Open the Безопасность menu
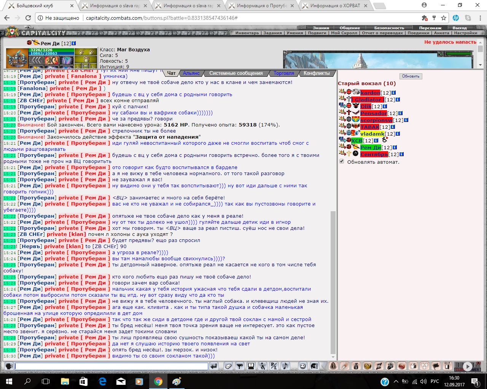This screenshot has height=389, width=487. pyautogui.click(x=389, y=28)
